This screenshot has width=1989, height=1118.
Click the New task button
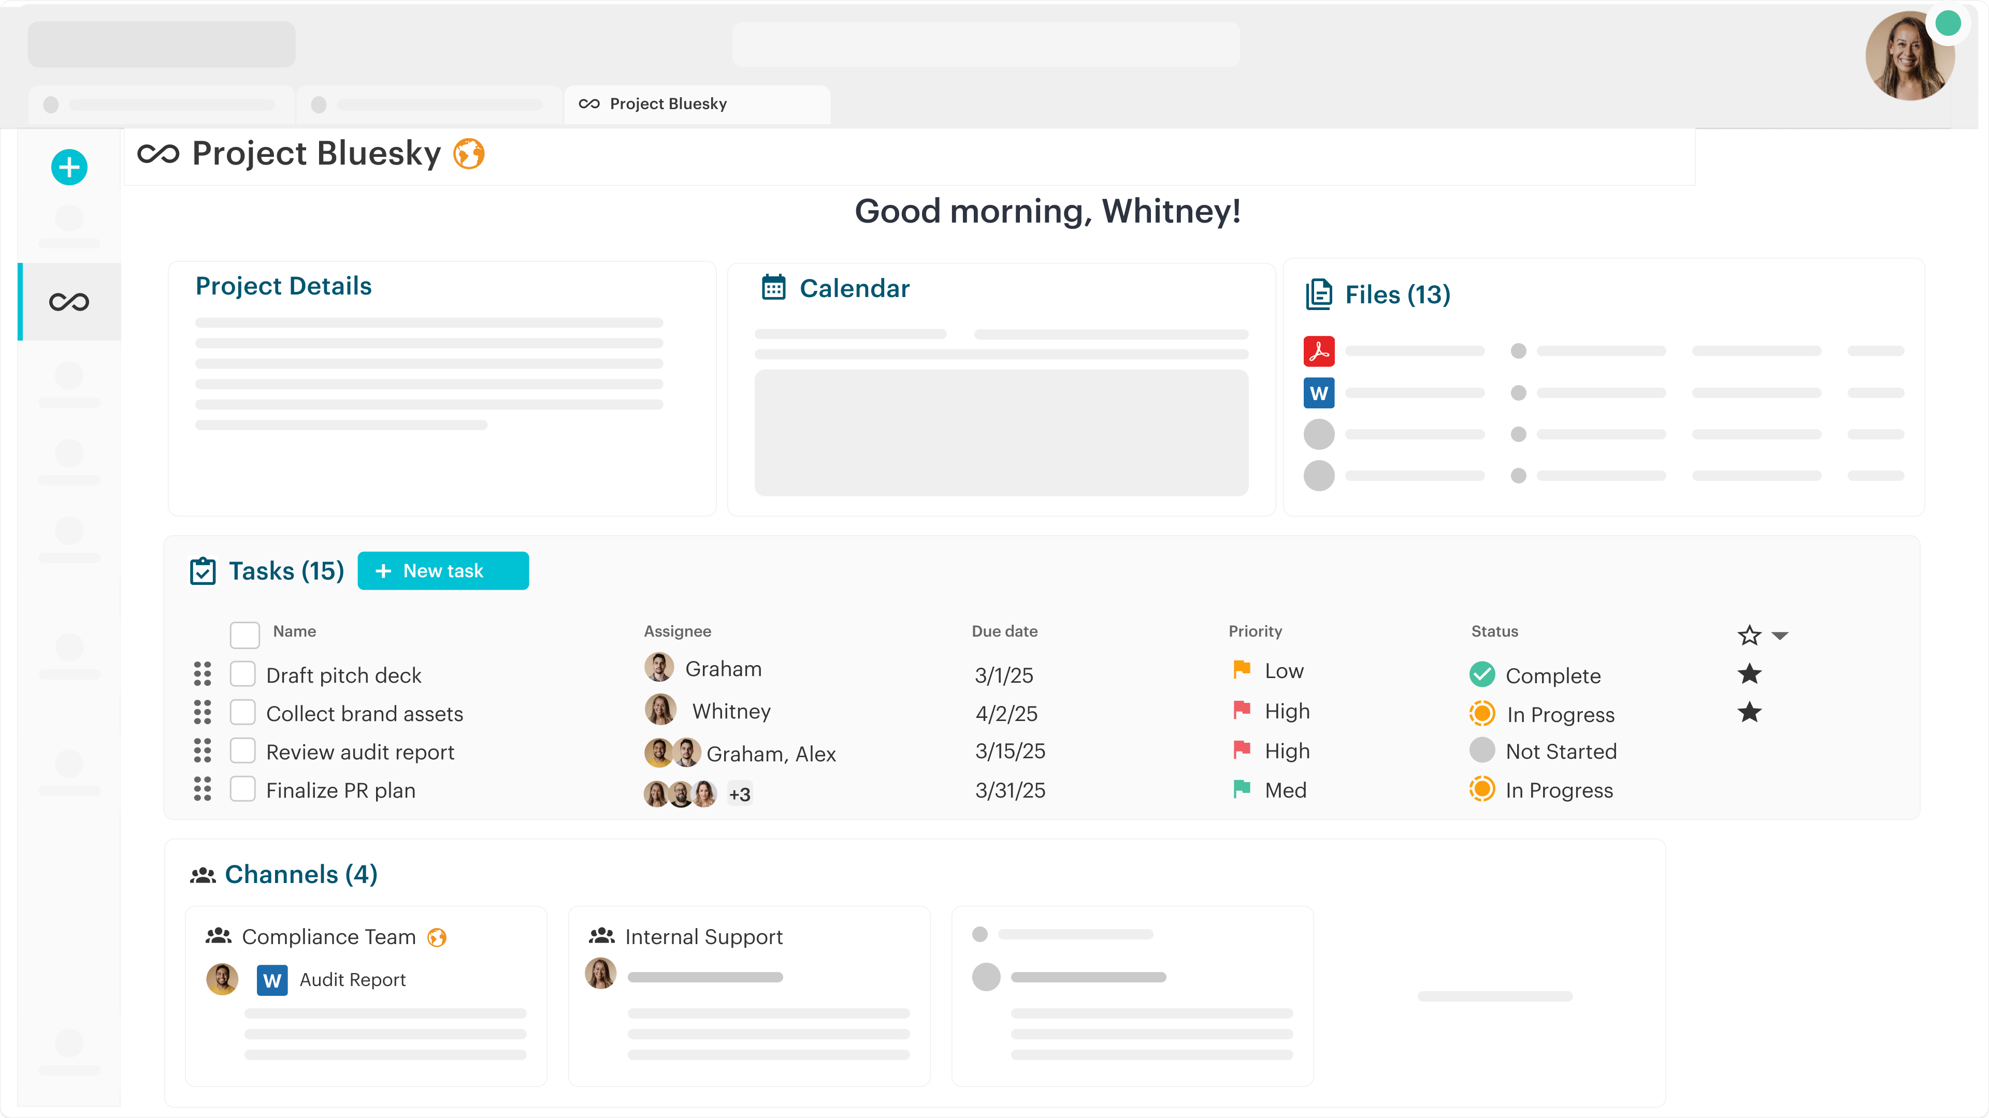(x=442, y=571)
